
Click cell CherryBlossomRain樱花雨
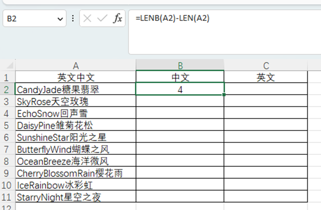coord(76,173)
